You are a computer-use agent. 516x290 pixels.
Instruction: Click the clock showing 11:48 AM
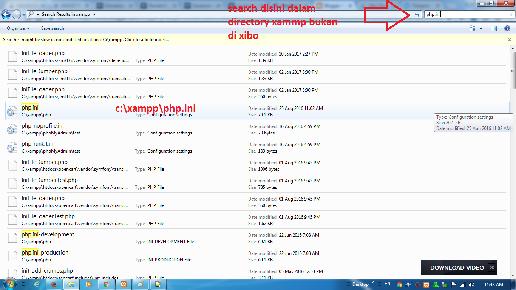494,285
